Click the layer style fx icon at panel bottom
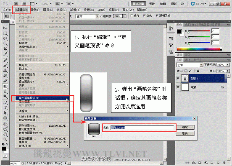Screen dimensions: 232x166 point(193,163)
